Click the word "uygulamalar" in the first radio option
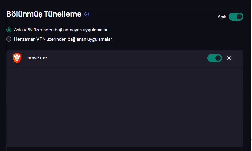Viewport: 252px width, 151px height. pos(97,30)
